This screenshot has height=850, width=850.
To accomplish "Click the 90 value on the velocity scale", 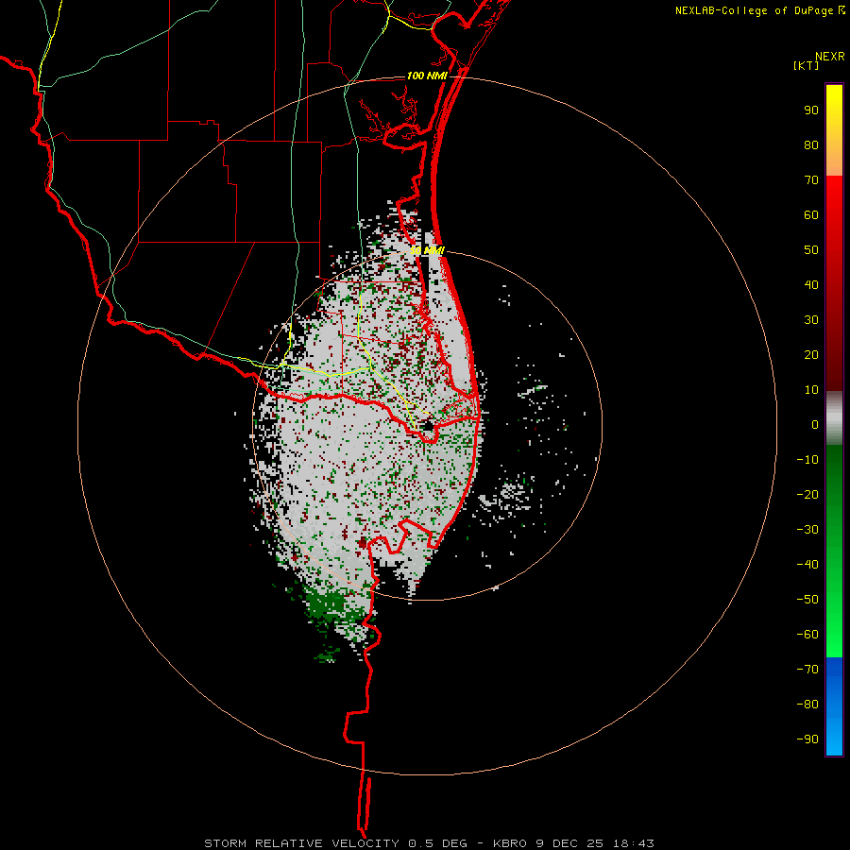I will point(811,110).
